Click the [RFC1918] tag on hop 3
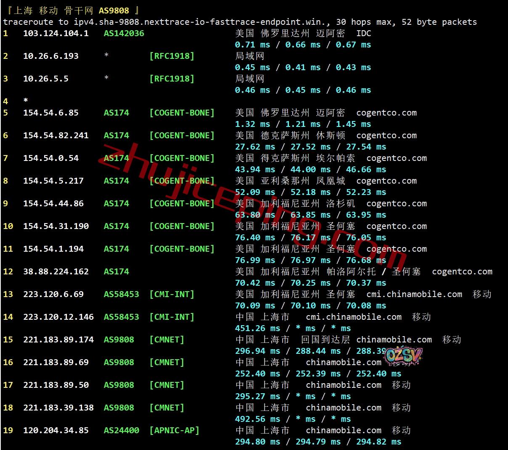The height and width of the screenshot is (450, 508). pos(172,79)
